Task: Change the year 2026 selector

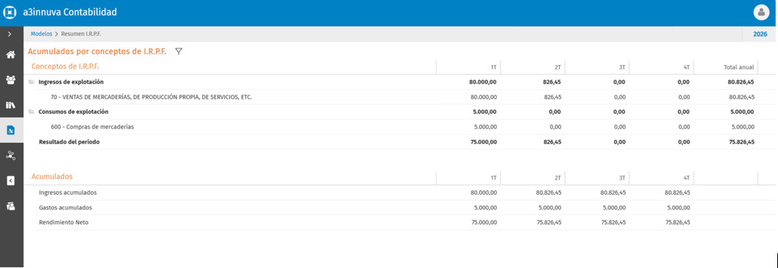Action: tap(760, 34)
